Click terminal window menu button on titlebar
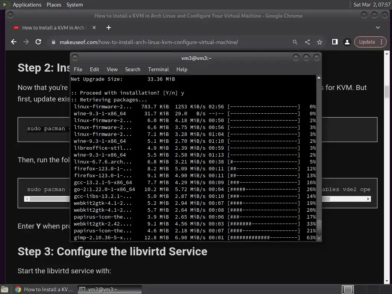 (x=75, y=58)
